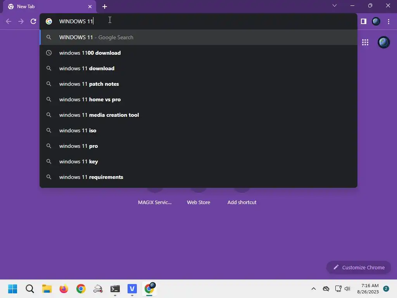The width and height of the screenshot is (397, 298).
Task: Open a new tab with the plus button
Action: point(105,7)
